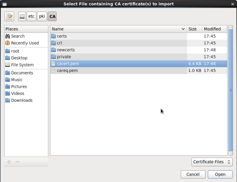
Task: Click the Open button
Action: point(220,174)
